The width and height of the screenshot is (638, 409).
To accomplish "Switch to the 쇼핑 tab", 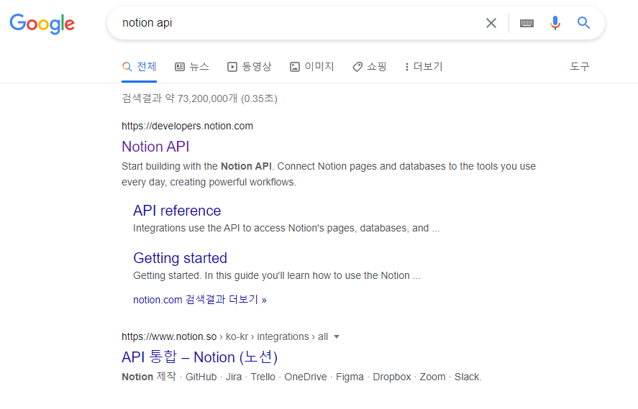I will tap(369, 67).
